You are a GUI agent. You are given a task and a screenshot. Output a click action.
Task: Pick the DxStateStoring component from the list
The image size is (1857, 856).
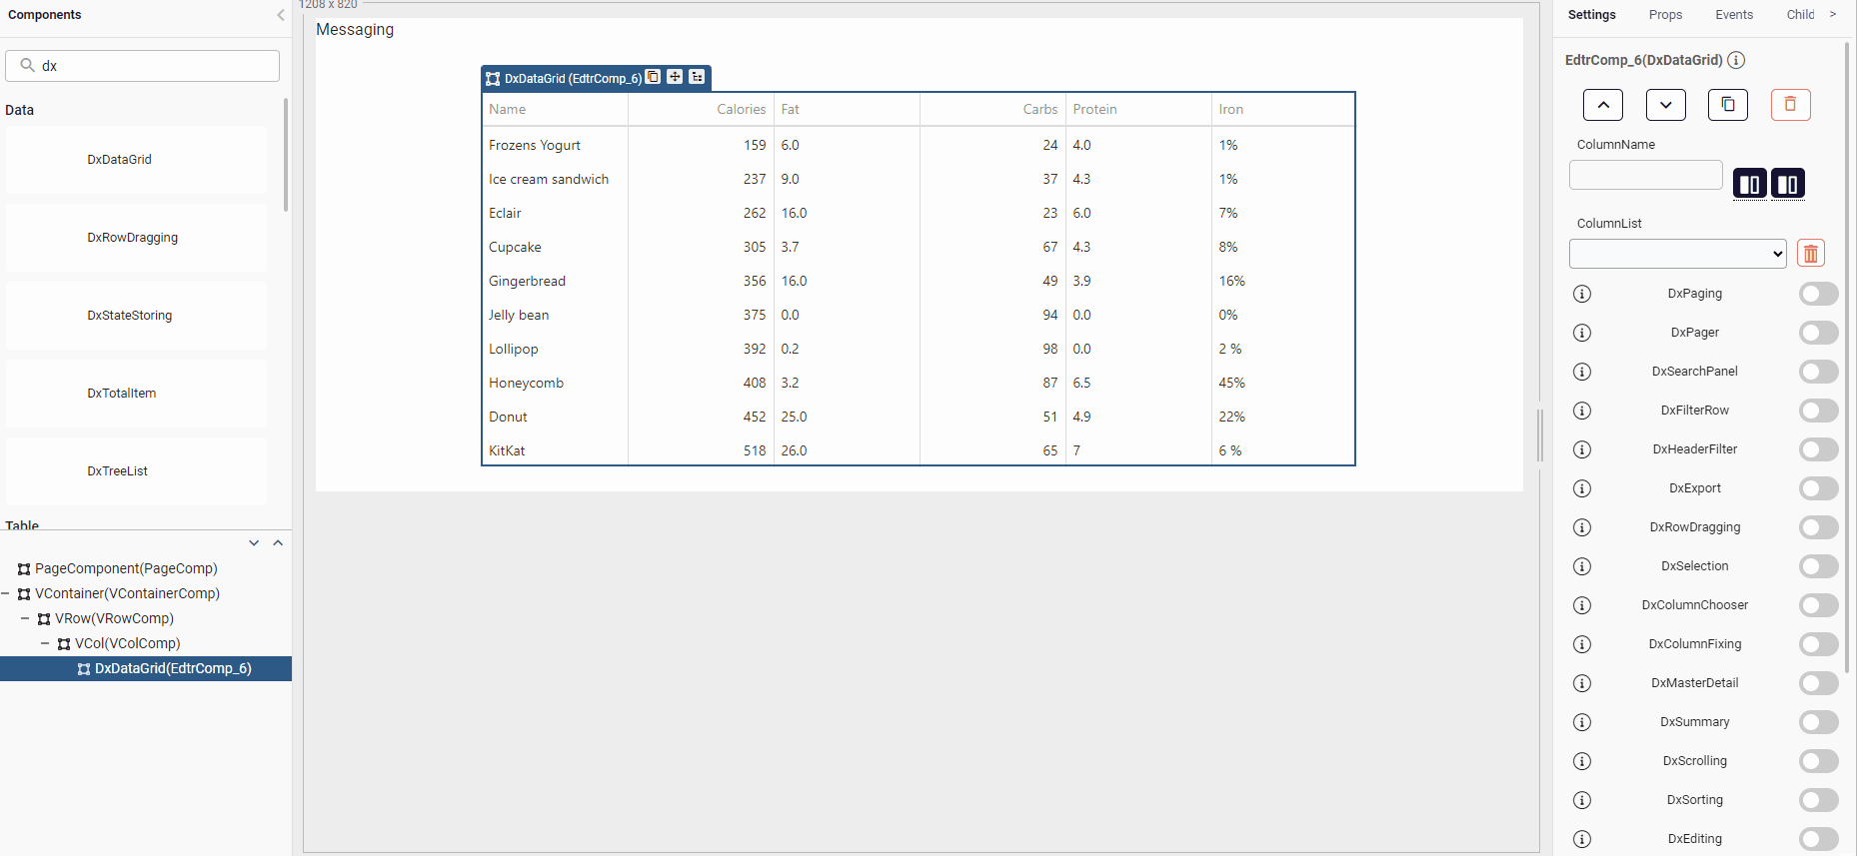click(x=136, y=316)
